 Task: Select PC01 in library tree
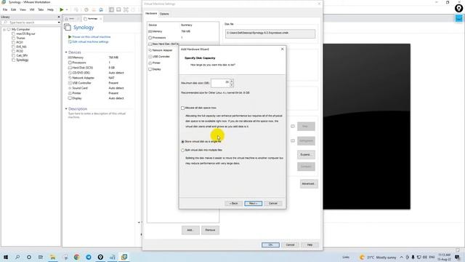point(20,42)
